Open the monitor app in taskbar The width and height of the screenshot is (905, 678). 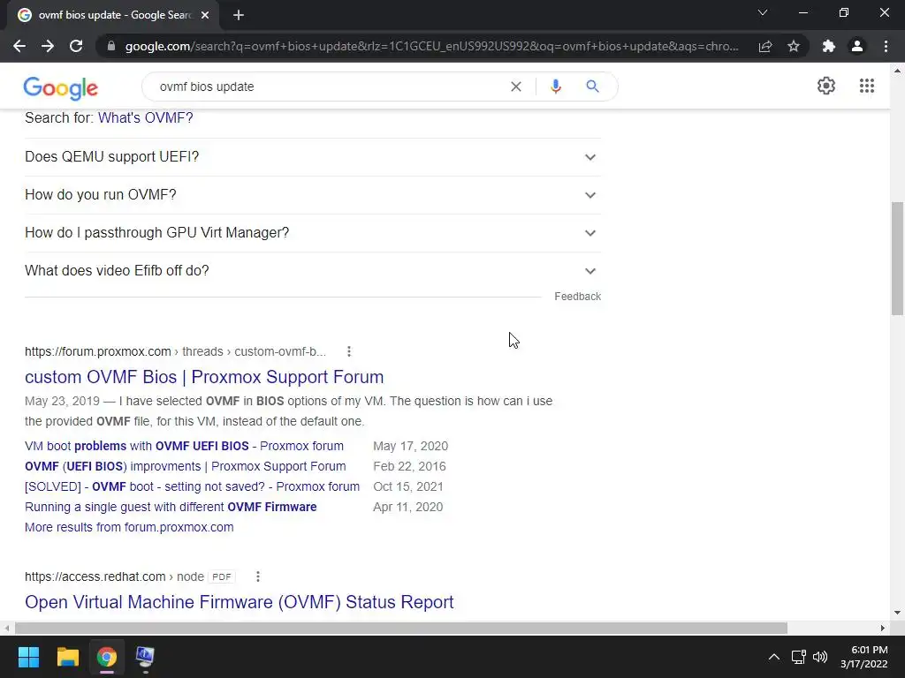coord(145,657)
